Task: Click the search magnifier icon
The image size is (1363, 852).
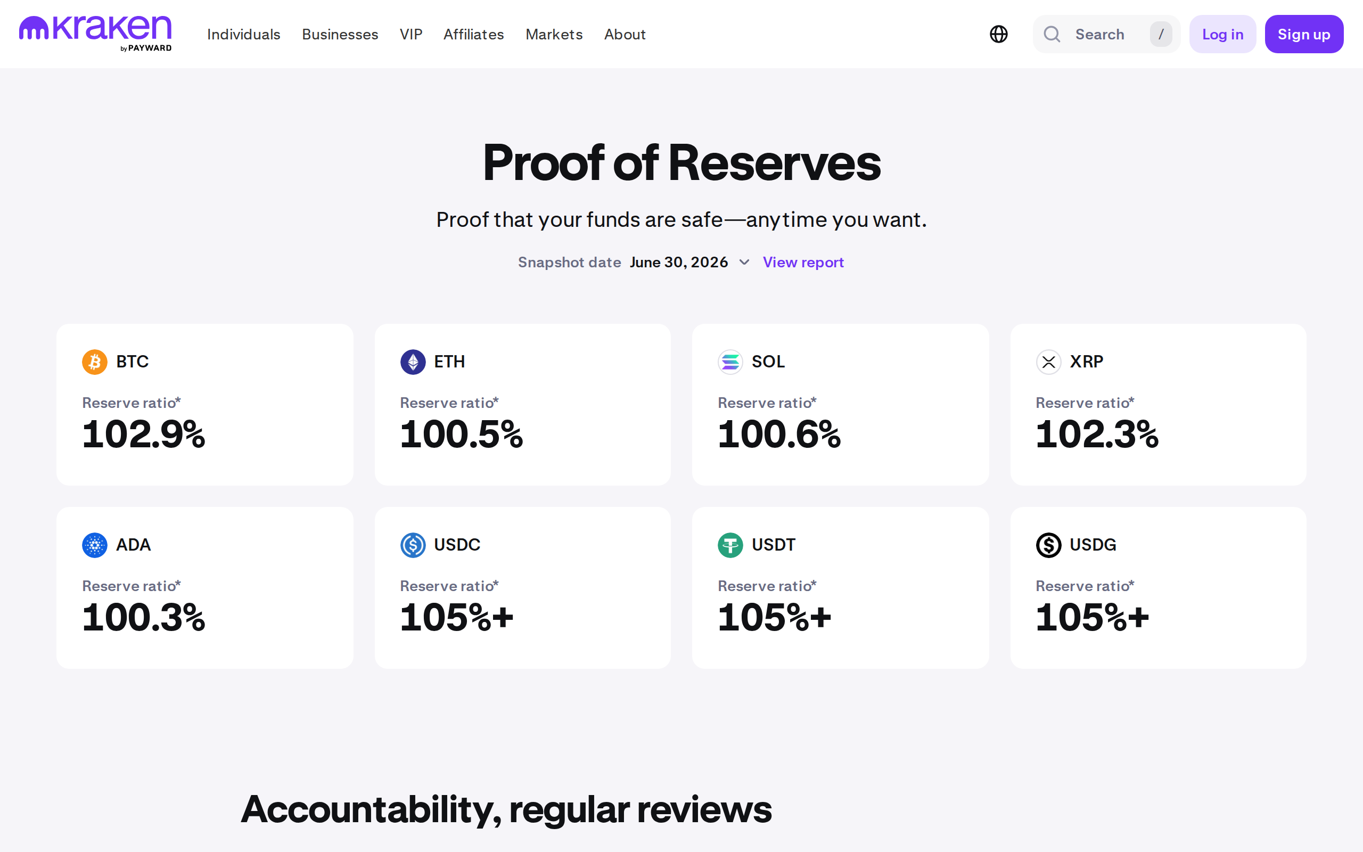Action: [1052, 35]
